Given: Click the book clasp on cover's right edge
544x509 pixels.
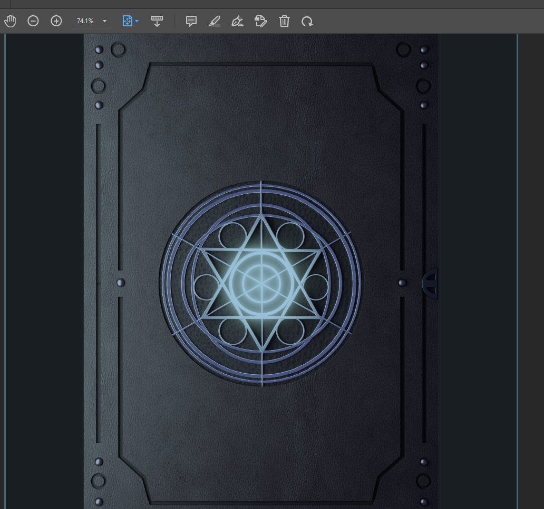Looking at the screenshot, I should point(431,283).
